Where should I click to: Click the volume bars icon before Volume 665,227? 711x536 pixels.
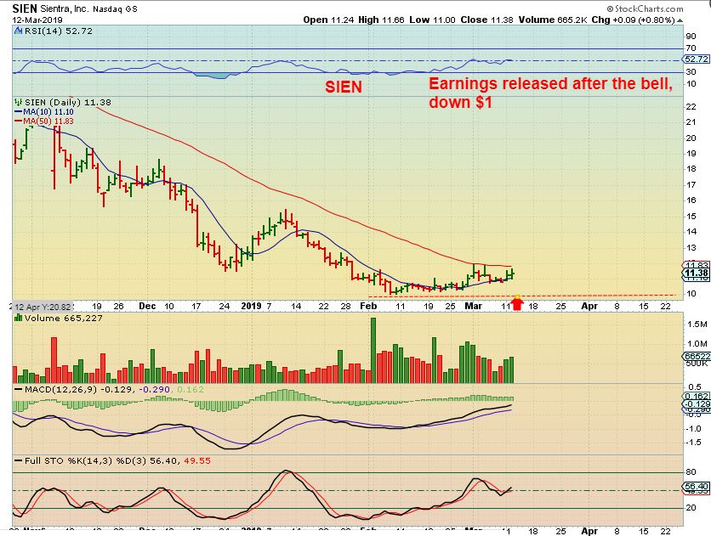[x=19, y=318]
